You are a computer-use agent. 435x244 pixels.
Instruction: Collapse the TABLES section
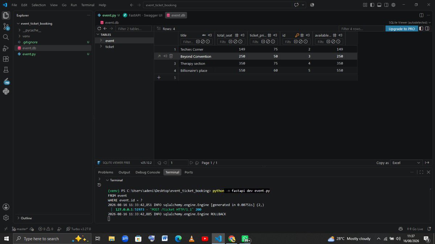coord(98,35)
